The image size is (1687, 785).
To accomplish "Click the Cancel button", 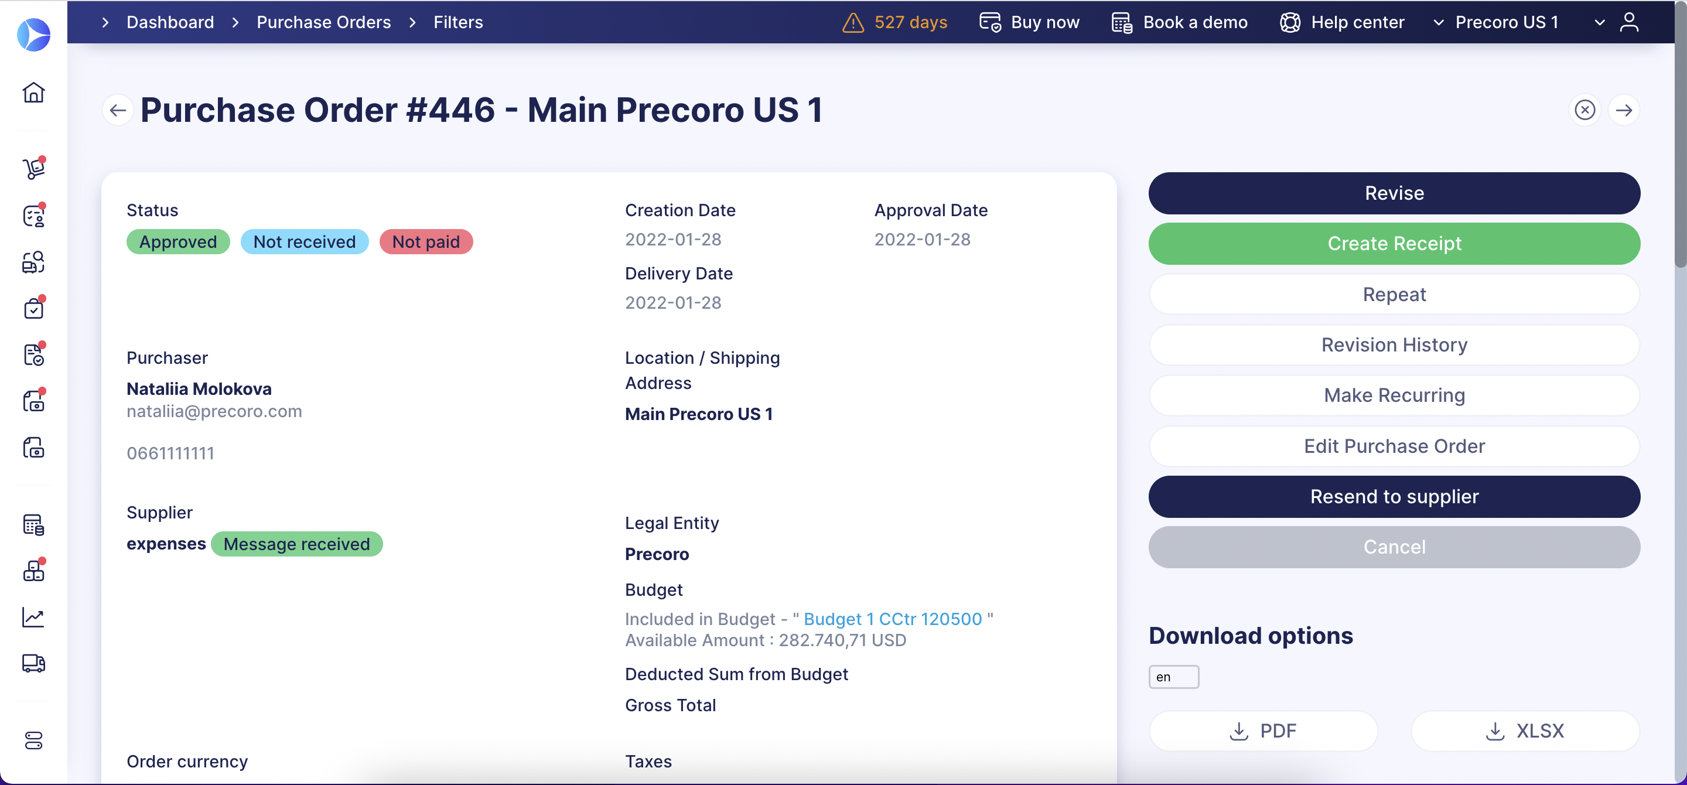I will tap(1394, 547).
